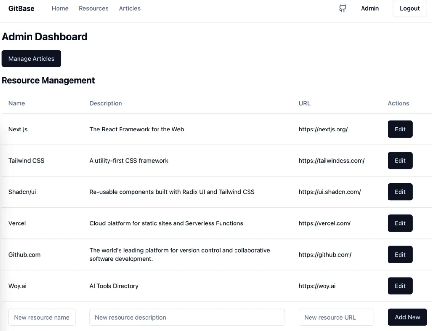The image size is (432, 331).
Task: Edit the Woy.ai resource
Action: coord(400,286)
